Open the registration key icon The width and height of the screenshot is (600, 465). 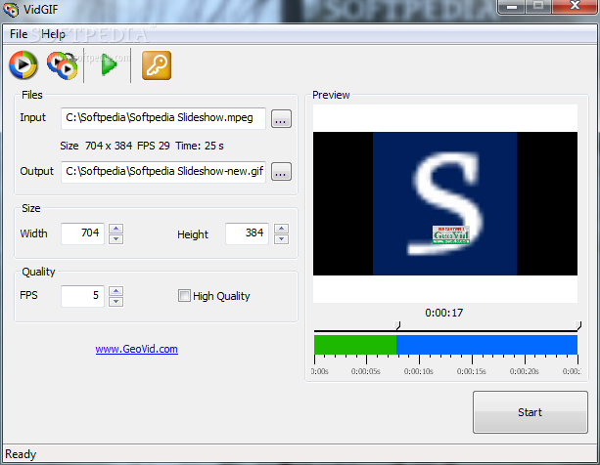pyautogui.click(x=157, y=65)
